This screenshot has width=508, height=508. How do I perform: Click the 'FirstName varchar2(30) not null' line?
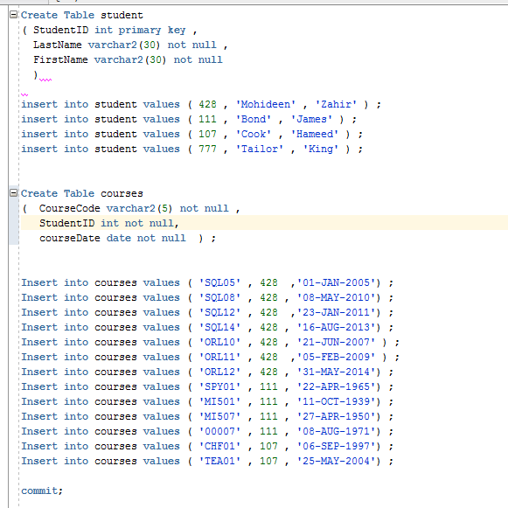click(x=128, y=59)
